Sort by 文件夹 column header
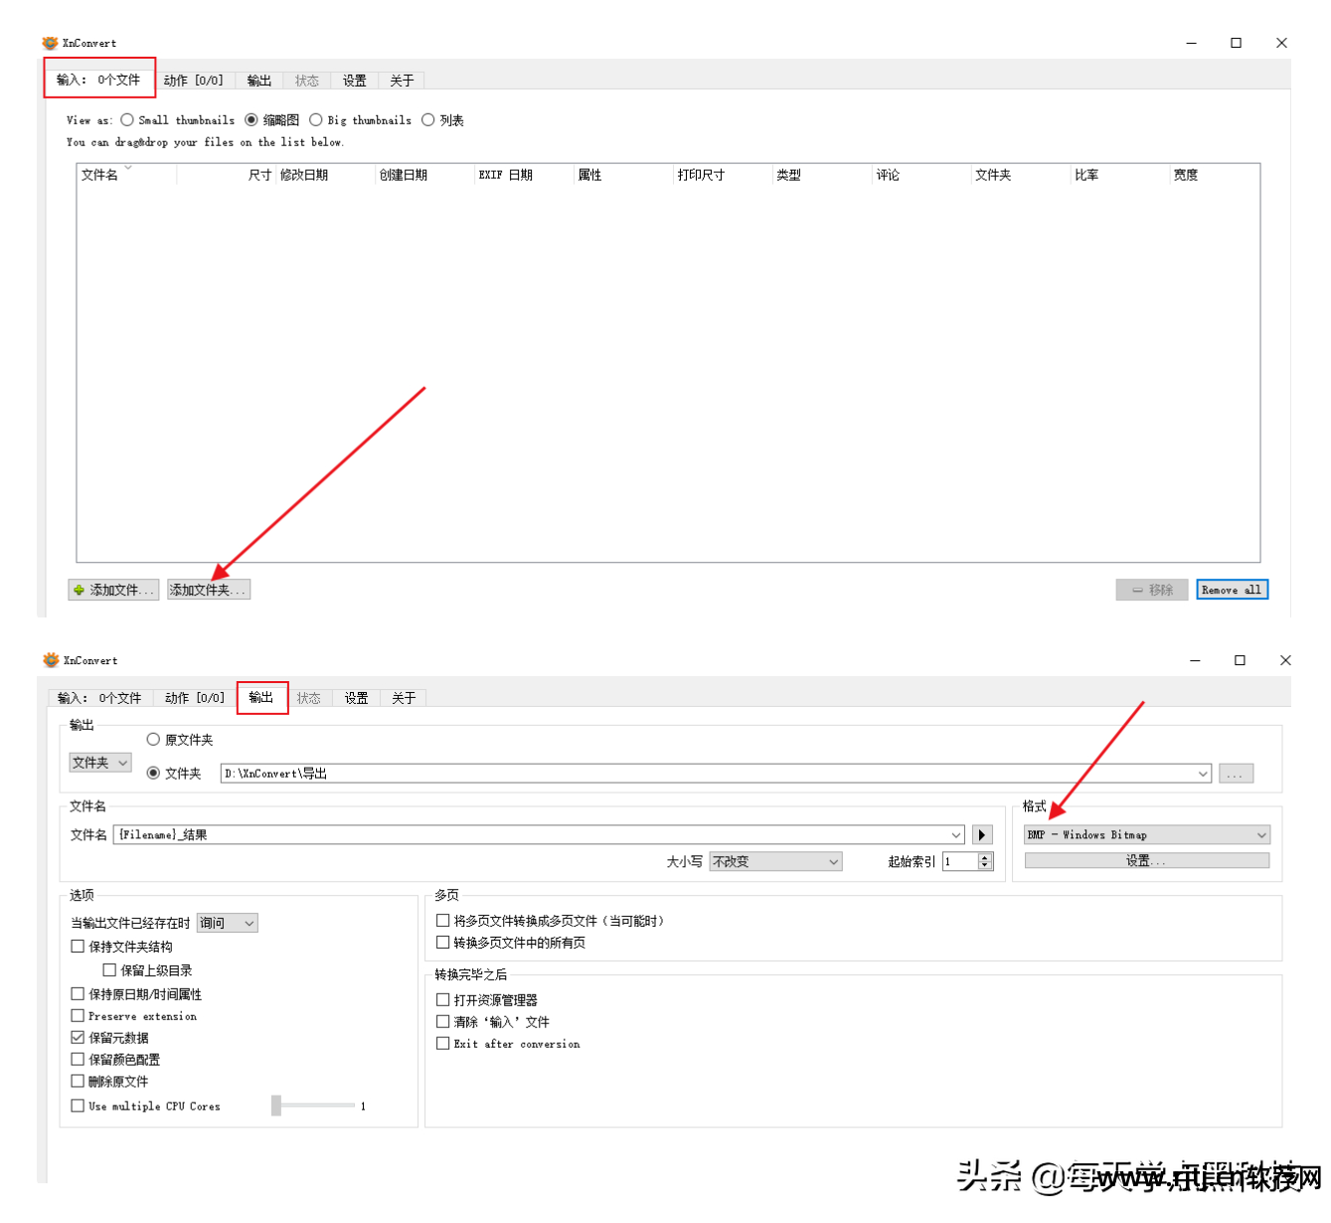This screenshot has width=1331, height=1223. [x=1021, y=175]
